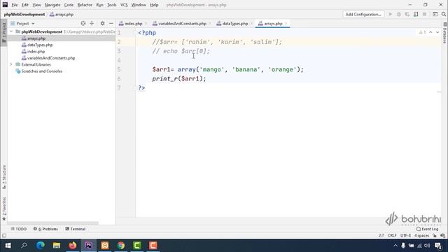The image size is (448, 252).
Task: Toggle read-only lock icon in status bar
Action: click(x=435, y=236)
